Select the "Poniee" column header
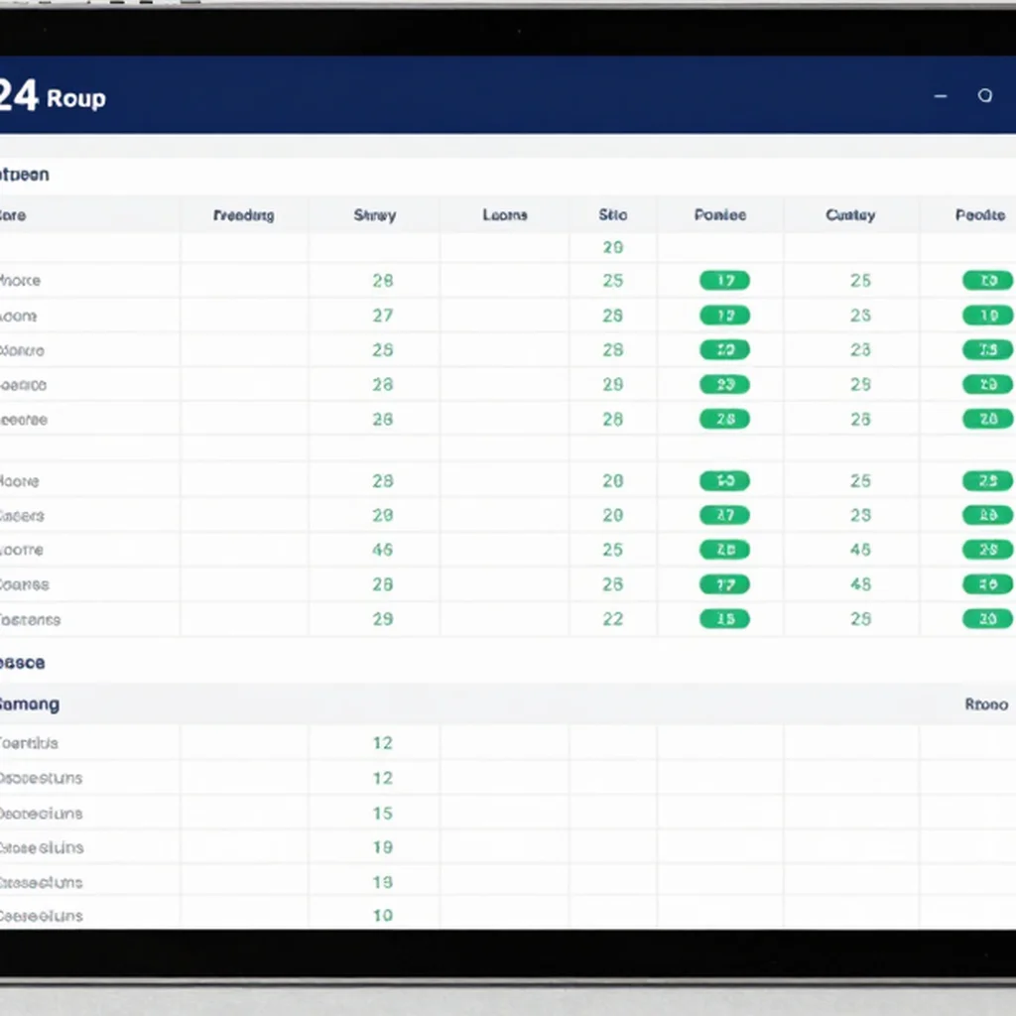The width and height of the screenshot is (1016, 1016). pyautogui.click(x=720, y=215)
